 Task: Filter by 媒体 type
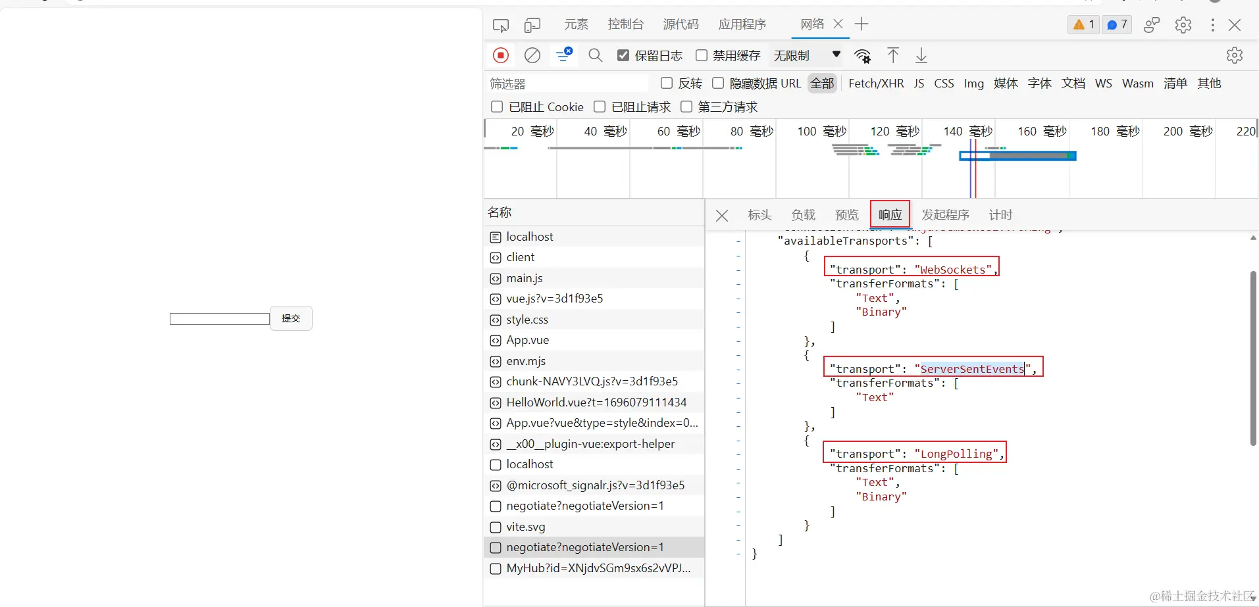tap(1006, 84)
